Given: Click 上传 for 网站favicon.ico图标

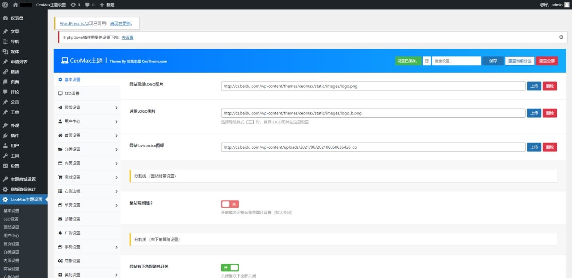Looking at the screenshot, I should tap(534, 147).
